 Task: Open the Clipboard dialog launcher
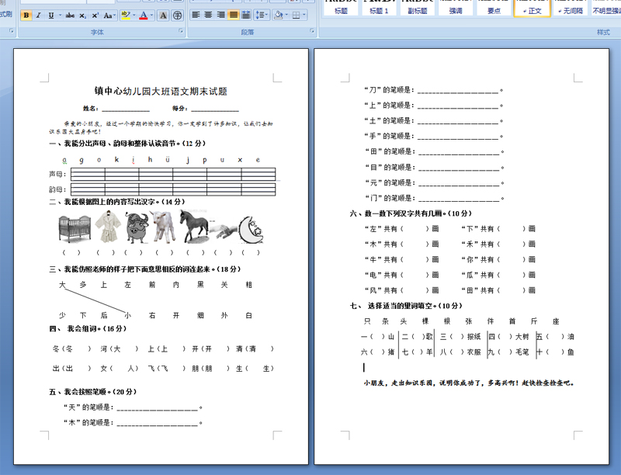click(x=11, y=31)
